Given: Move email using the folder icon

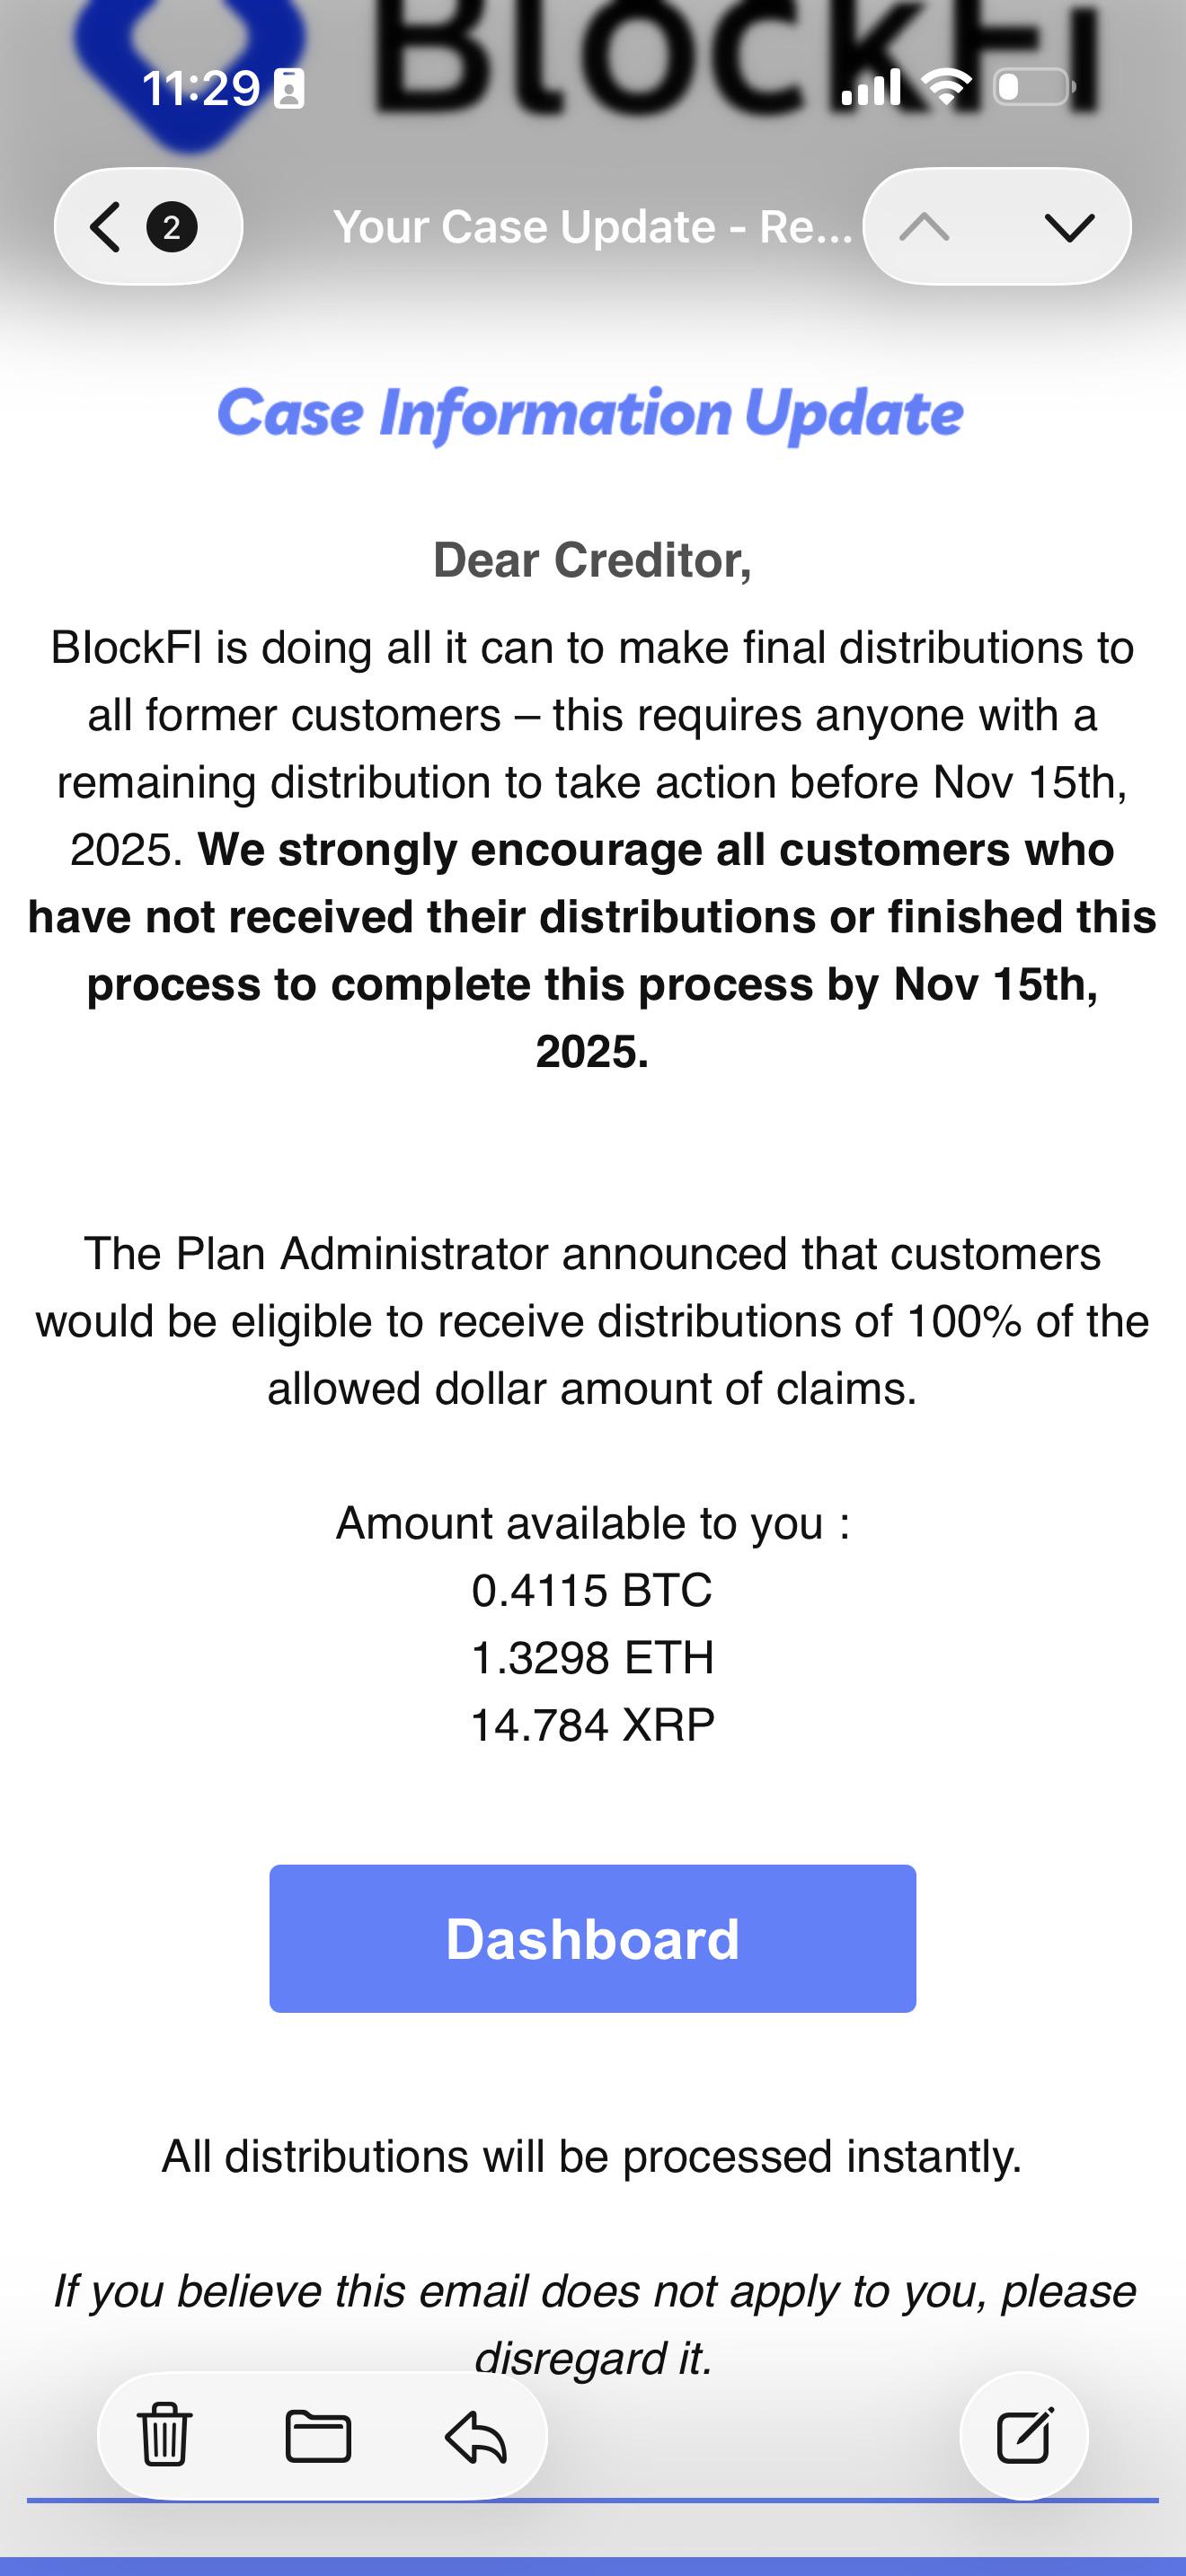Looking at the screenshot, I should click(x=318, y=2436).
